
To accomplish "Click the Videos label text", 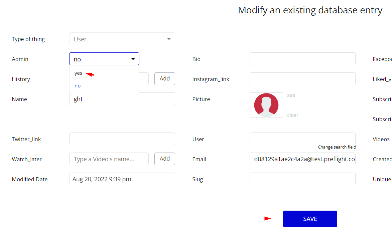I will 381,139.
